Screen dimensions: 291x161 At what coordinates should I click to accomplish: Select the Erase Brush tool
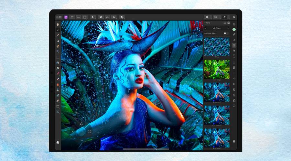pyautogui.click(x=58, y=79)
